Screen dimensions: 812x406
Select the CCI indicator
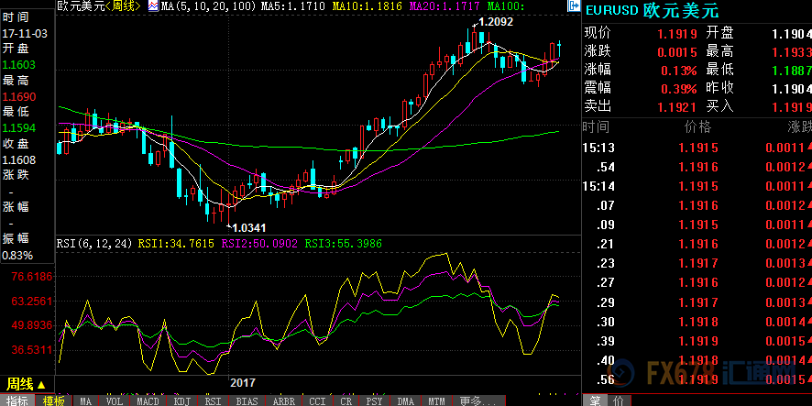tap(316, 401)
